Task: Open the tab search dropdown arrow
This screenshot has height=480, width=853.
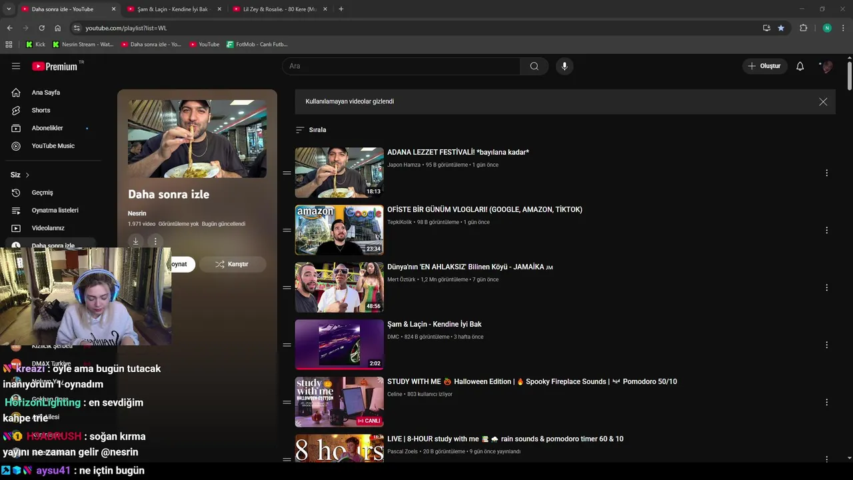Action: [x=9, y=9]
